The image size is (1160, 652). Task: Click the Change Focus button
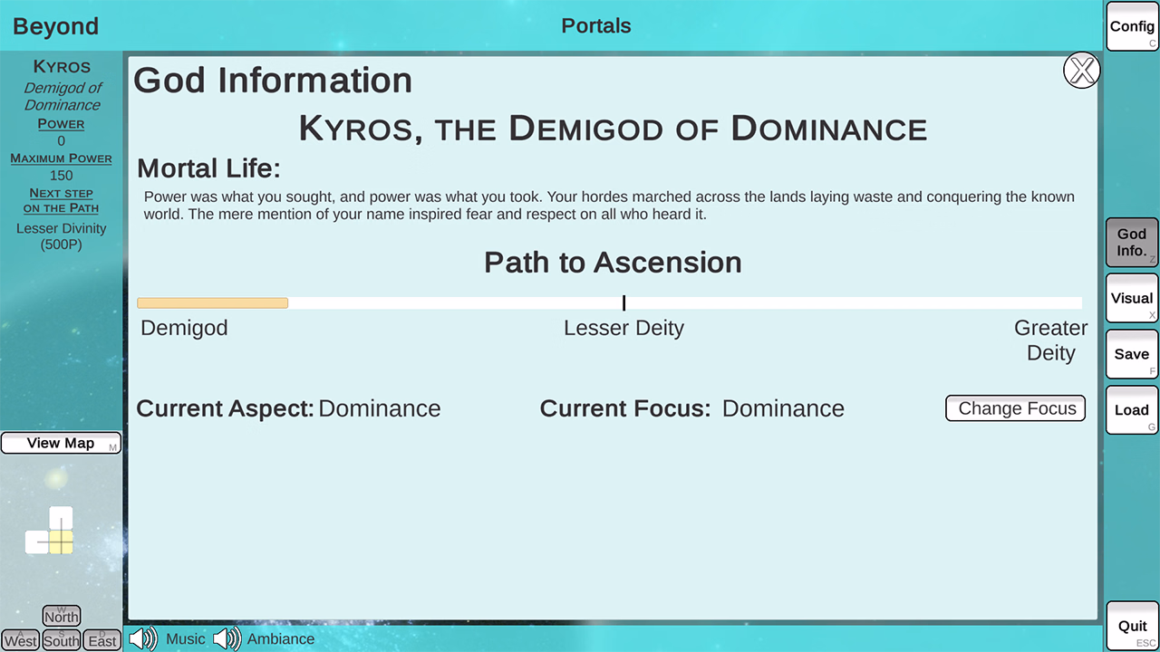click(1016, 408)
